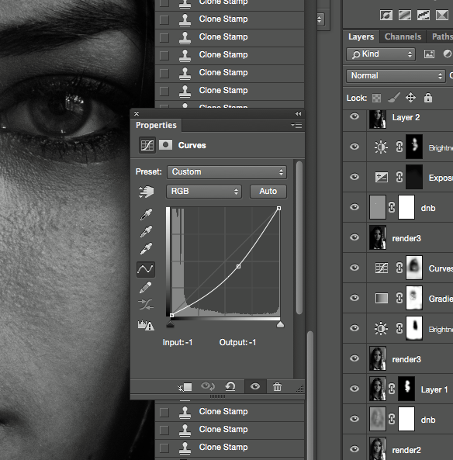This screenshot has width=453, height=460.
Task: Select edit points curve mode
Action: click(146, 269)
